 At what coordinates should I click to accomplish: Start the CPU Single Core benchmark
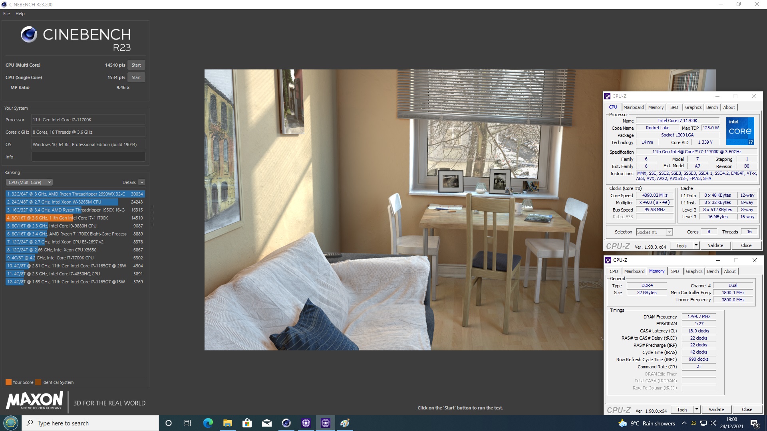click(136, 77)
